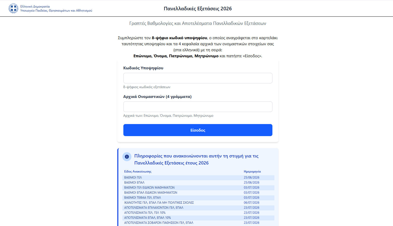Image resolution: width=393 pixels, height=226 pixels.
Task: Click the Είδος Ανακοίνωσης column header
Action: point(138,172)
